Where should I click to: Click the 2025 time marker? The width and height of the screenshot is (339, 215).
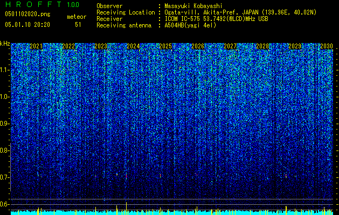pyautogui.click(x=165, y=46)
